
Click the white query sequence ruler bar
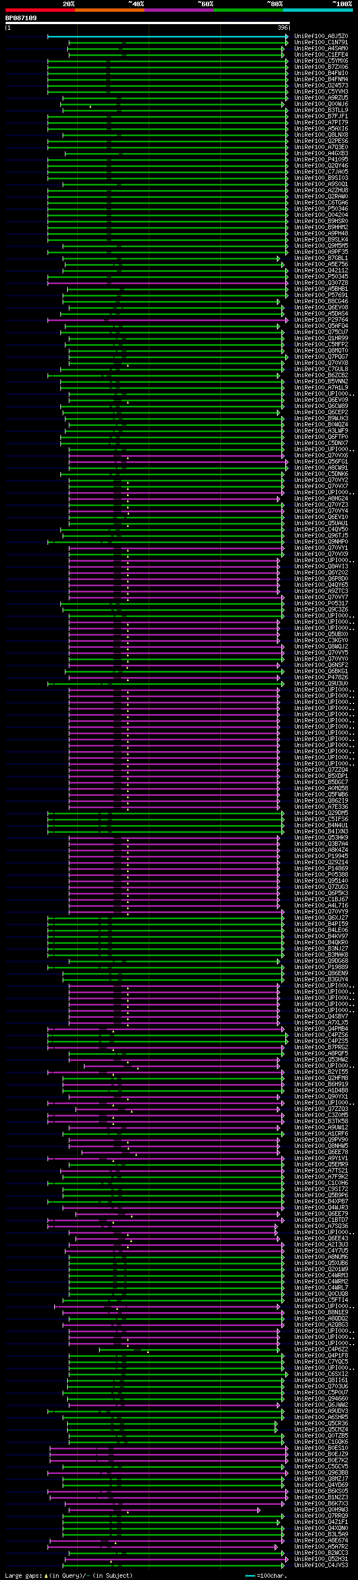(148, 22)
